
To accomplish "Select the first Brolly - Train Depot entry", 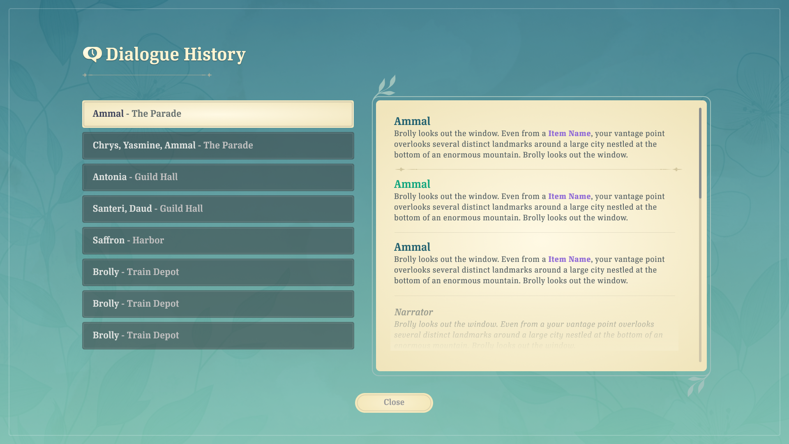I will 218,272.
